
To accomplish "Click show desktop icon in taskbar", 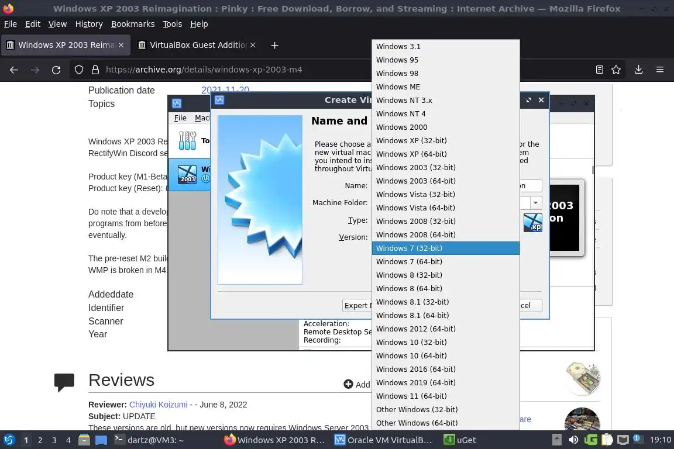I will click(101, 440).
